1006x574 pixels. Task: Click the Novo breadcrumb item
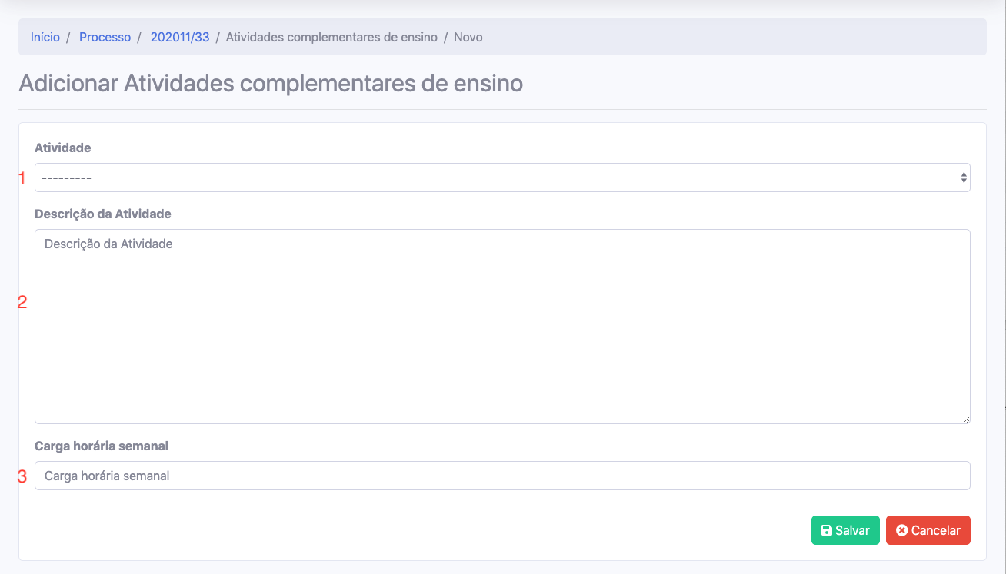(x=468, y=37)
